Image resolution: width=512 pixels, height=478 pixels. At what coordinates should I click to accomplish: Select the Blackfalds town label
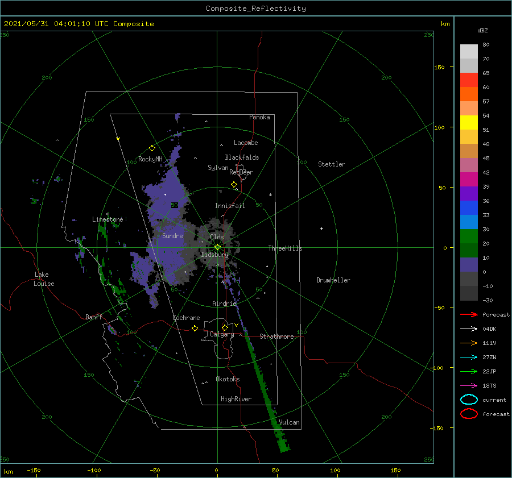[242, 157]
